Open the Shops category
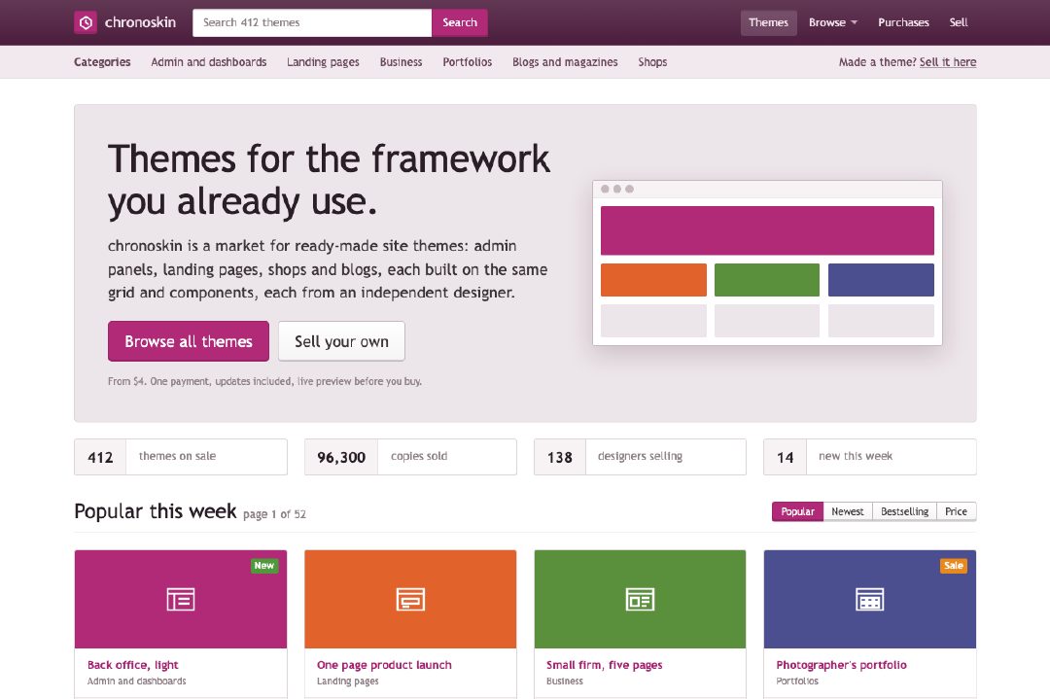 point(652,62)
